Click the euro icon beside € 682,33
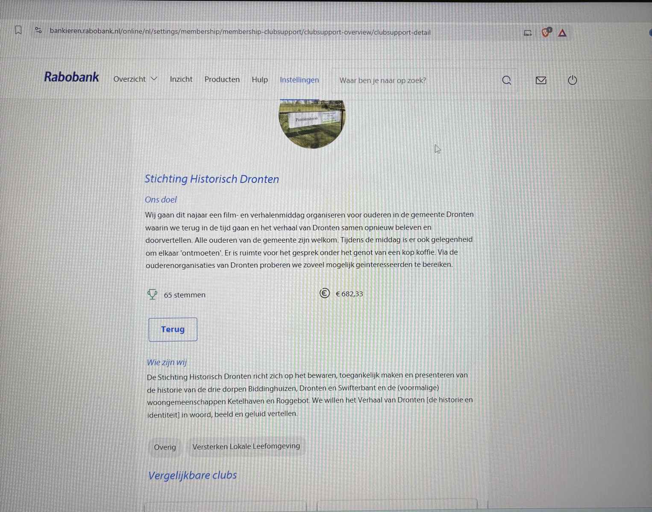The width and height of the screenshot is (652, 512). coord(324,293)
